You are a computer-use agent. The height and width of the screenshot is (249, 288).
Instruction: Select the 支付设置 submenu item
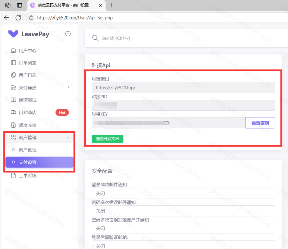28,162
